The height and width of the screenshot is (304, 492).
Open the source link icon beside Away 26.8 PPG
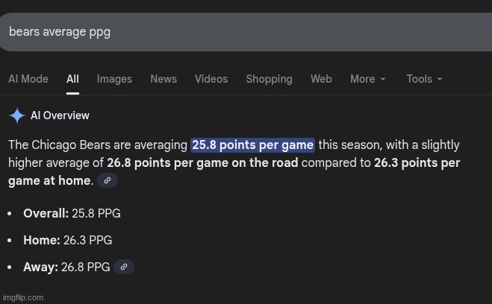click(x=123, y=267)
